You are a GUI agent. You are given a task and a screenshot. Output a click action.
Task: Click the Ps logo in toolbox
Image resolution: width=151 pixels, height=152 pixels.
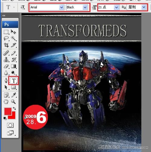(x=10, y=25)
